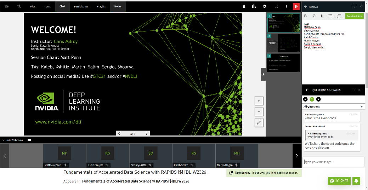368x190 pixels.
Task: Select Devesh Khandelwal's reply message
Action: 331,137
